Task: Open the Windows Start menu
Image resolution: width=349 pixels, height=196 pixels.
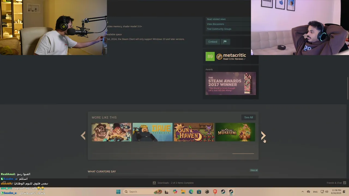Action: point(118,192)
